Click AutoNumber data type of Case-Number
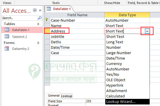Viewport: 160px width, 106px height. point(127,20)
